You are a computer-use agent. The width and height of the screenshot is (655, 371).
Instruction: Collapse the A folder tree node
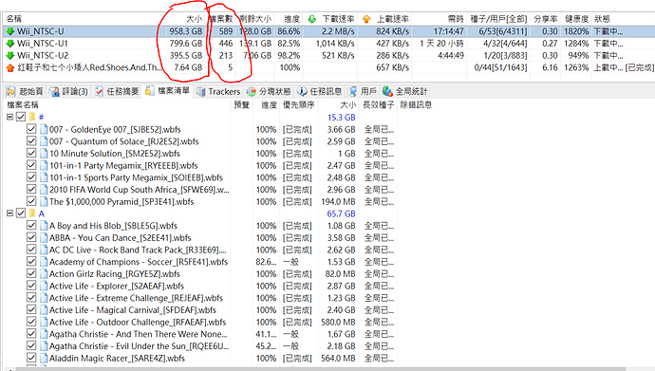click(x=9, y=213)
